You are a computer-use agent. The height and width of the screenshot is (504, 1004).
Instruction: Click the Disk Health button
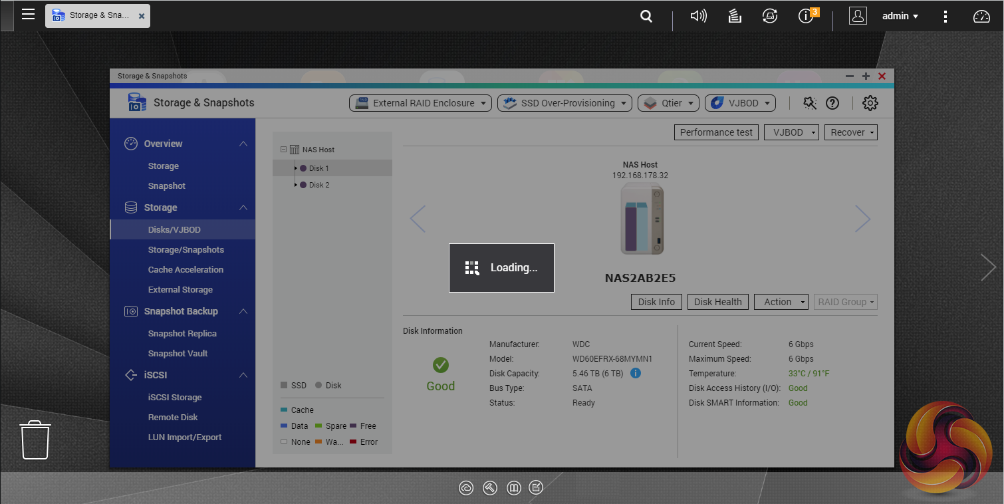(718, 302)
